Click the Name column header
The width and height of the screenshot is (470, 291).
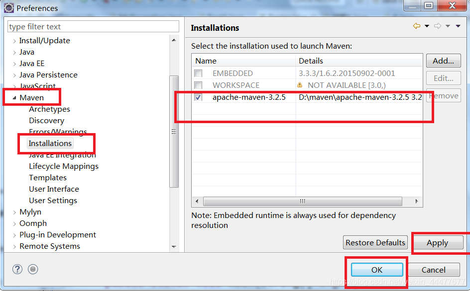(x=243, y=61)
